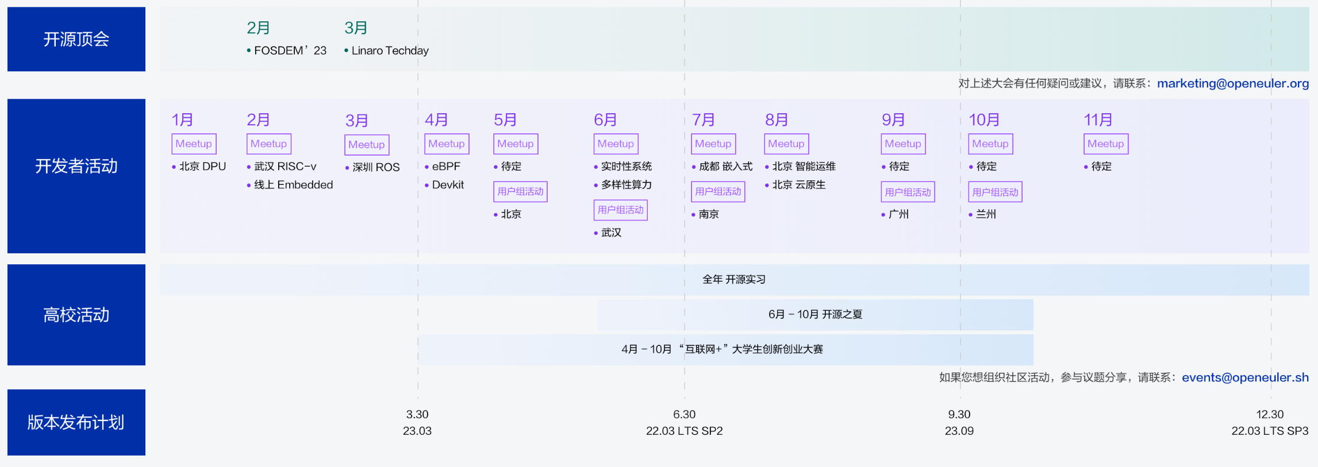Open the 高校活动 category block
The width and height of the screenshot is (1318, 467).
76,314
